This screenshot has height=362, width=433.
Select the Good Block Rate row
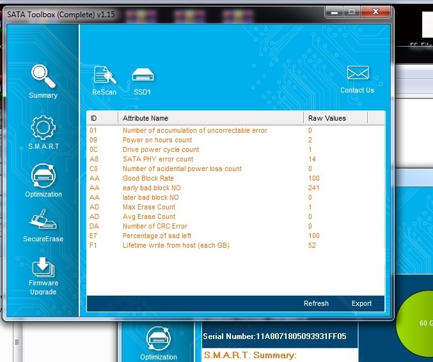(x=235, y=178)
